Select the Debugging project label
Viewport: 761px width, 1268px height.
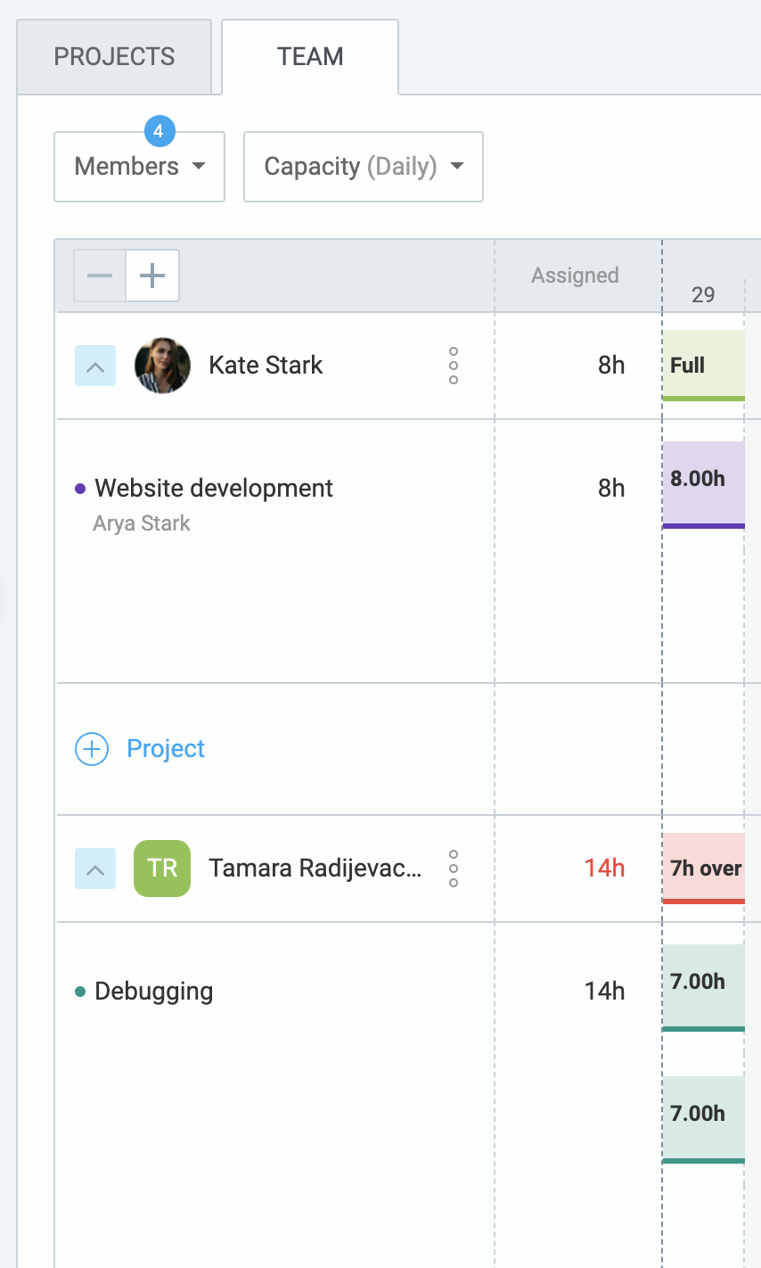pyautogui.click(x=154, y=990)
